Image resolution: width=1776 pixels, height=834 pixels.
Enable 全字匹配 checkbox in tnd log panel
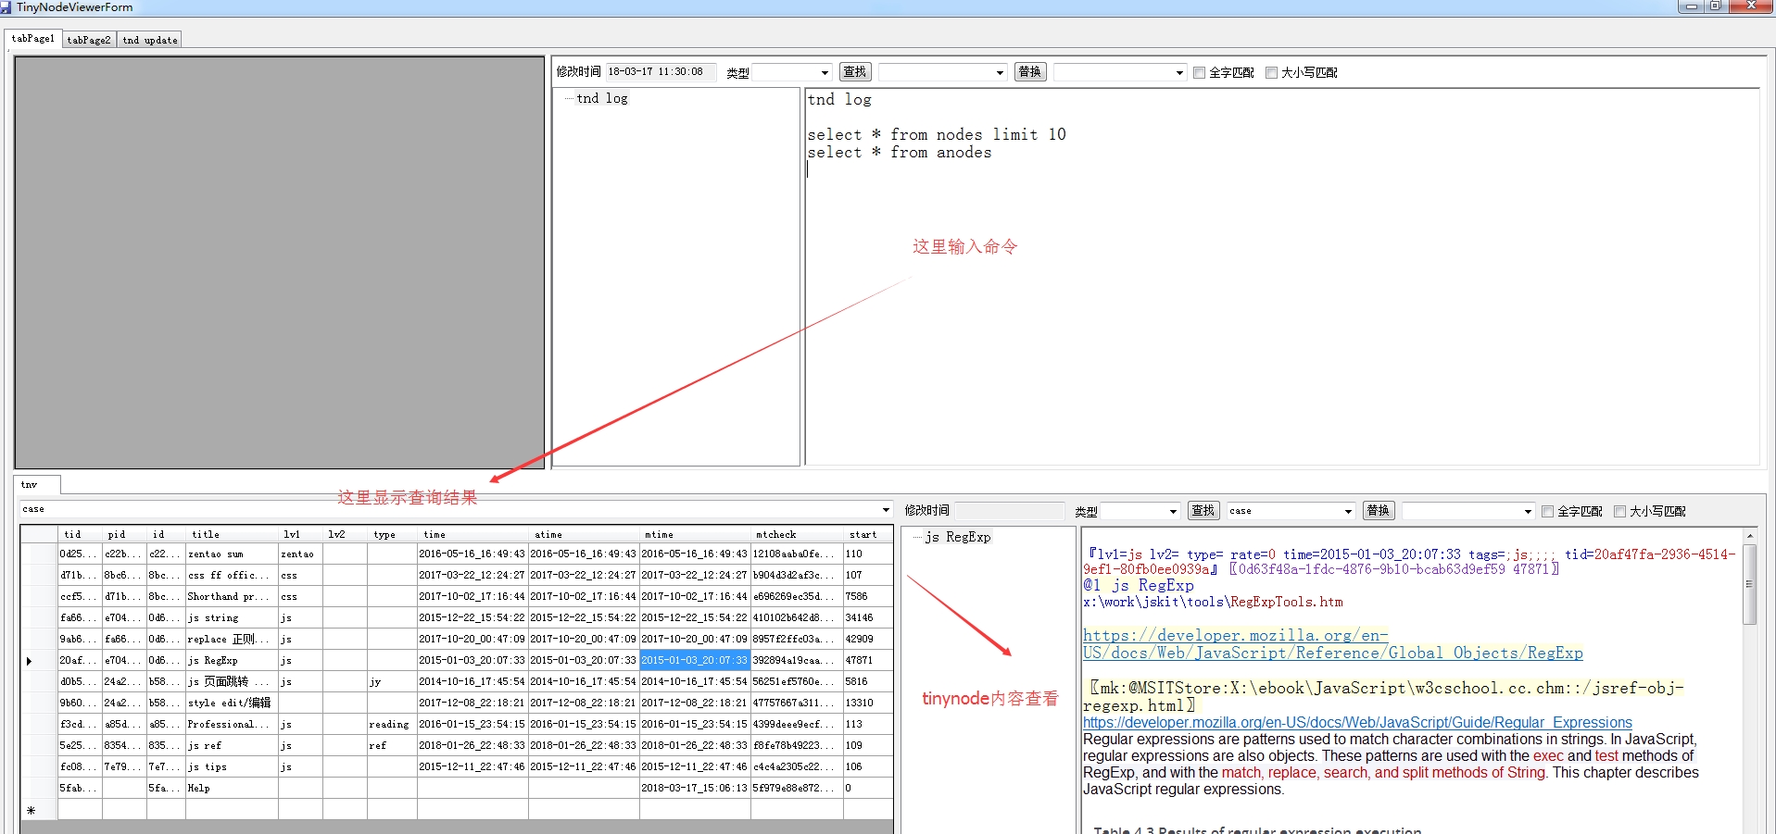[1200, 72]
